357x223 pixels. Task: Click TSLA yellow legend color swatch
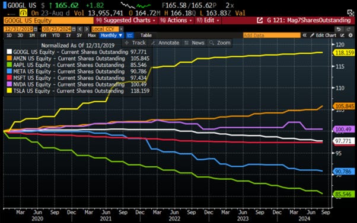9,91
